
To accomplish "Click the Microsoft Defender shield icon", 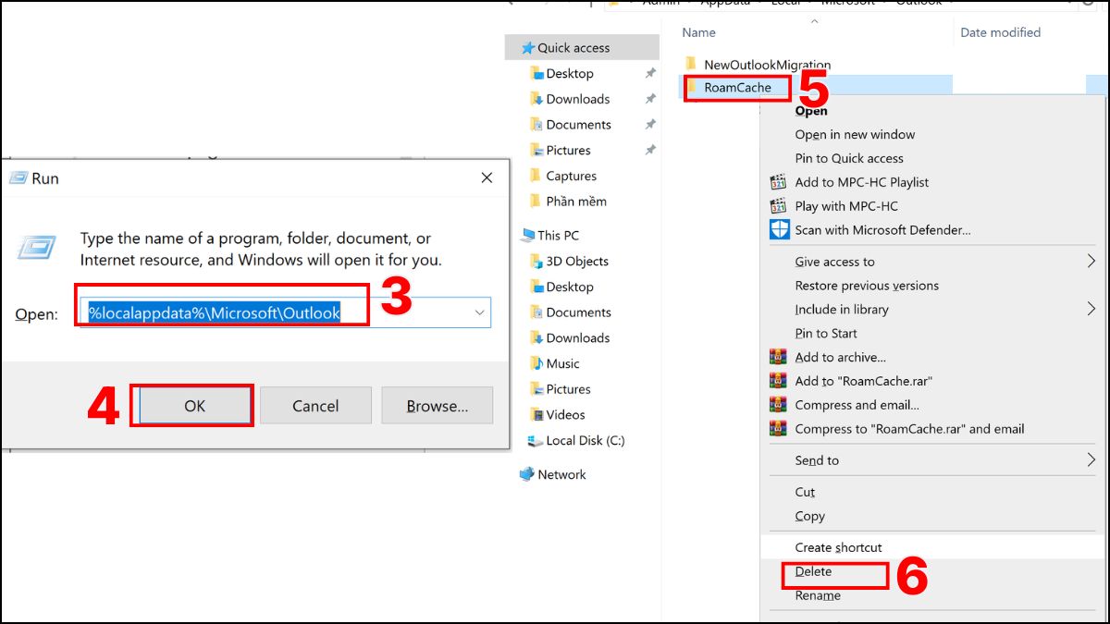I will coord(779,230).
